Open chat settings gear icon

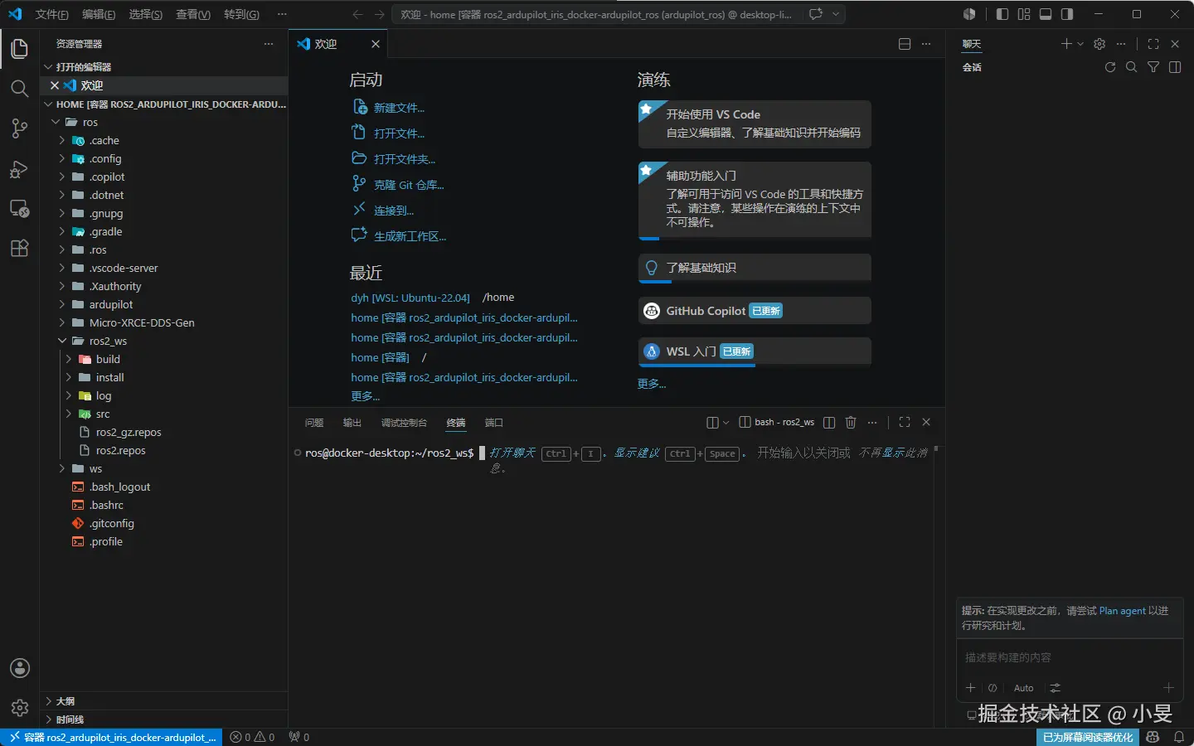1099,44
